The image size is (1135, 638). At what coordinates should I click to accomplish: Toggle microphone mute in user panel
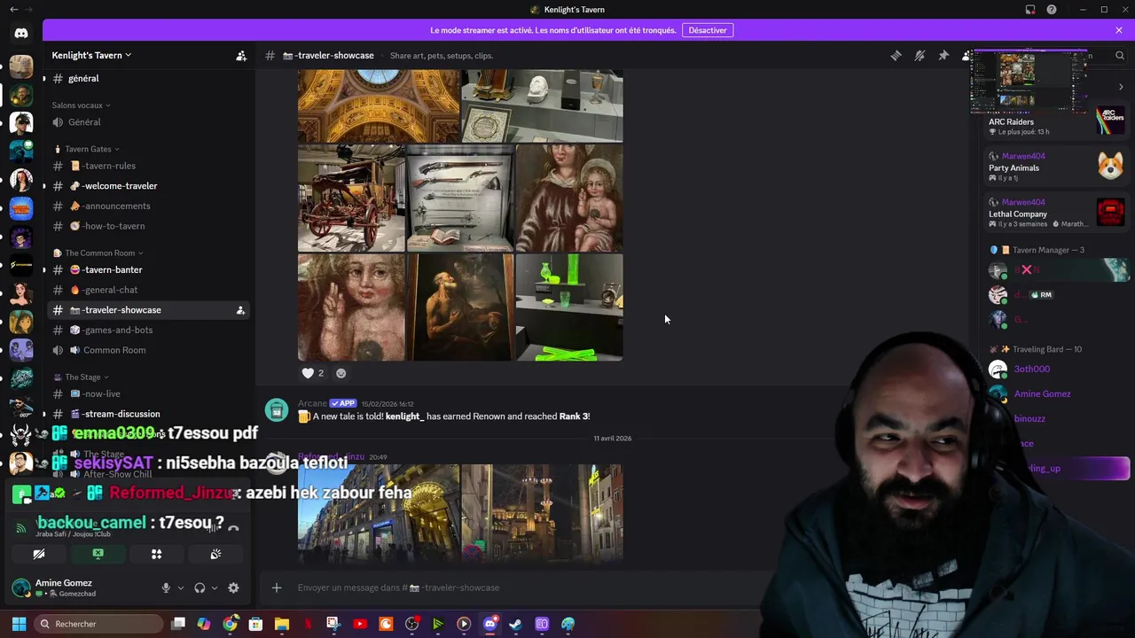(x=165, y=587)
